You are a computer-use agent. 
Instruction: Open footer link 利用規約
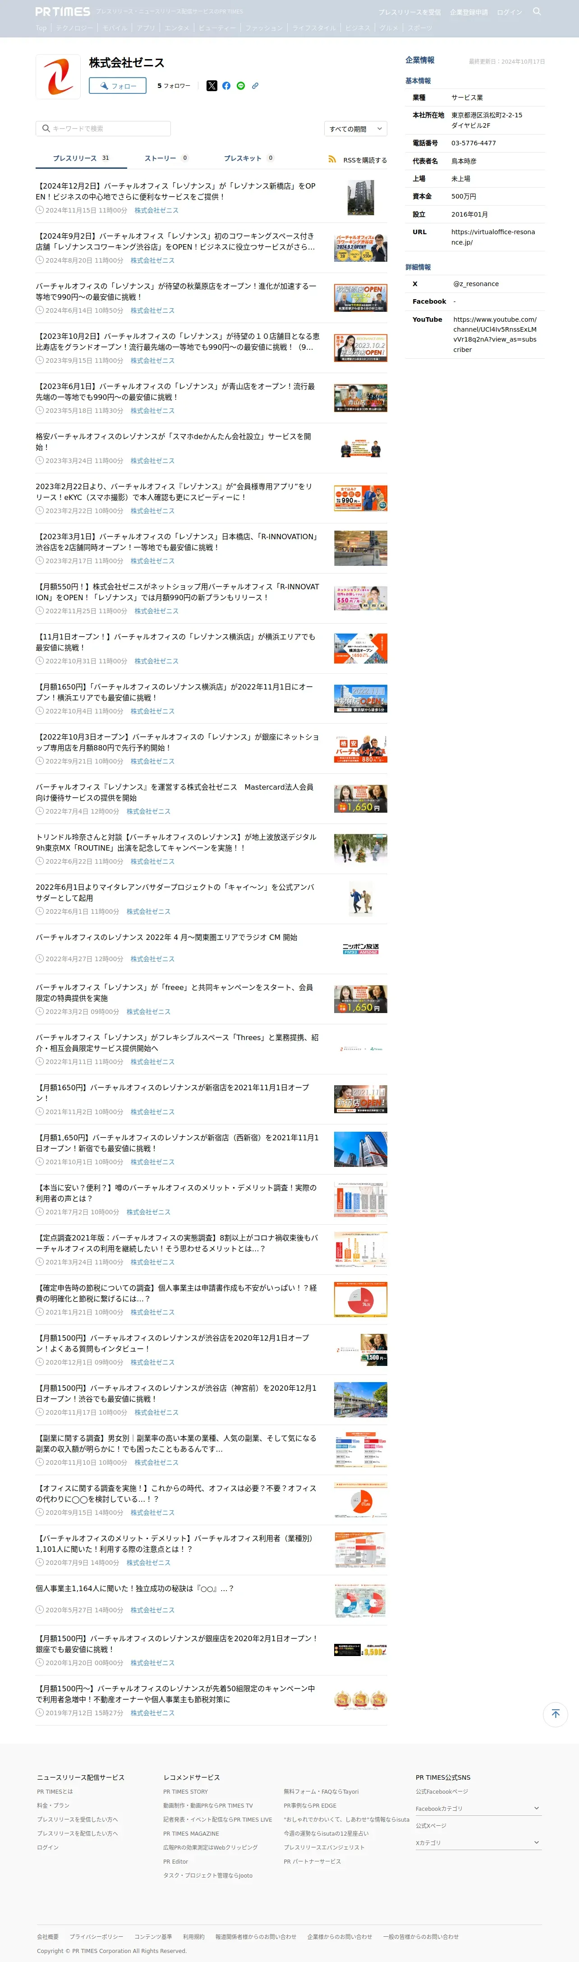(x=193, y=1936)
